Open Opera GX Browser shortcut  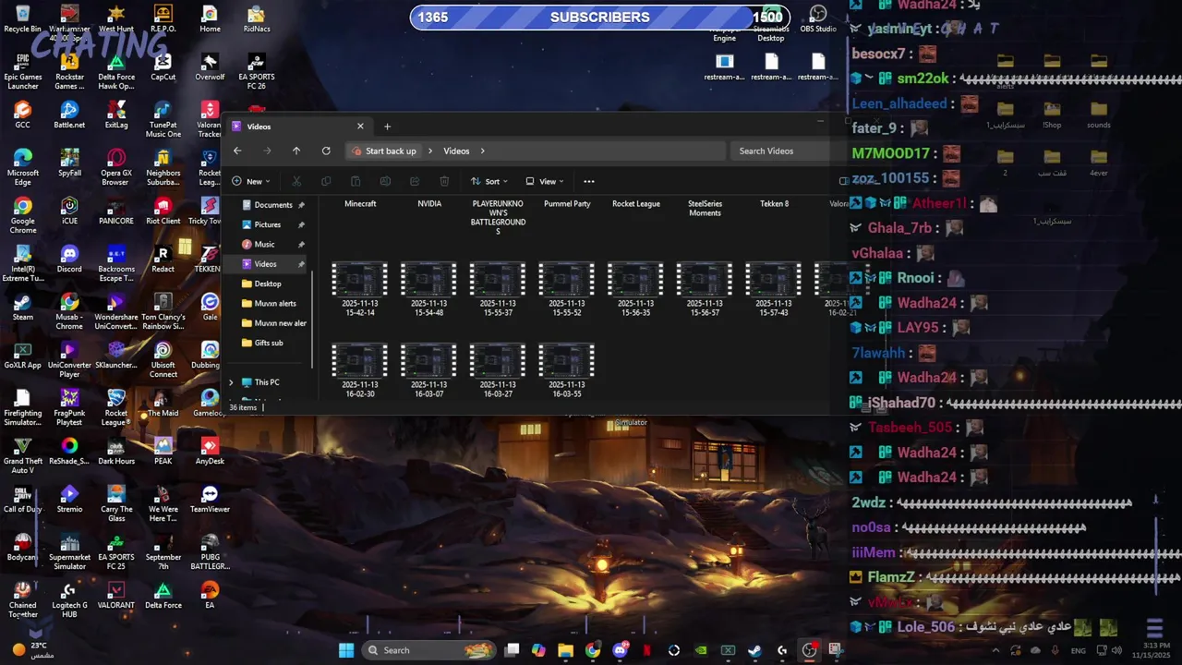115,167
